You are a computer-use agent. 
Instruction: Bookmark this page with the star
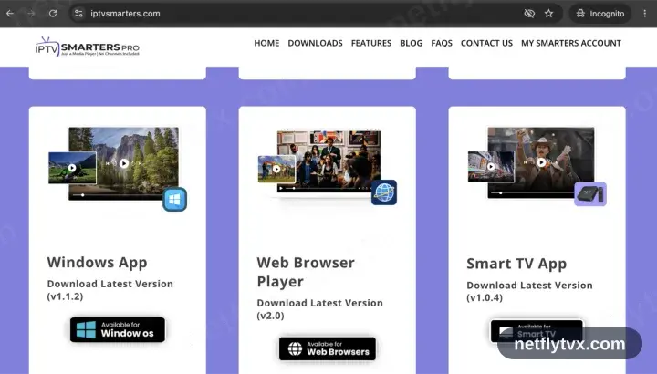pos(549,14)
